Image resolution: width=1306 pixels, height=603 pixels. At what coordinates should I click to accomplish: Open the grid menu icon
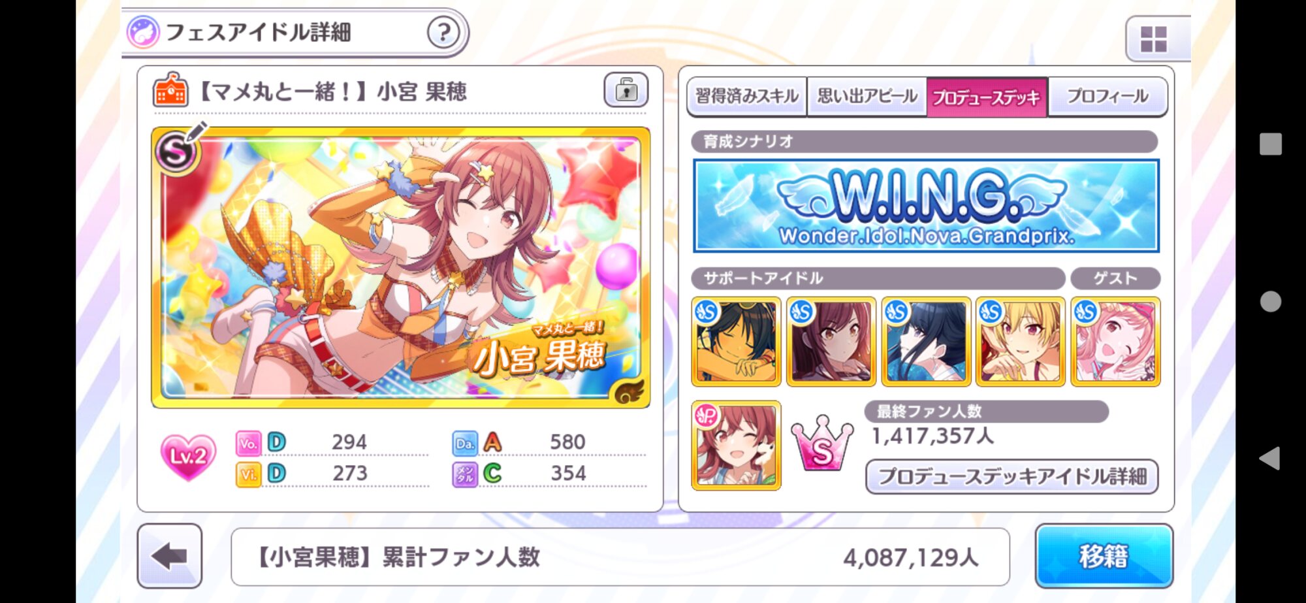1153,39
